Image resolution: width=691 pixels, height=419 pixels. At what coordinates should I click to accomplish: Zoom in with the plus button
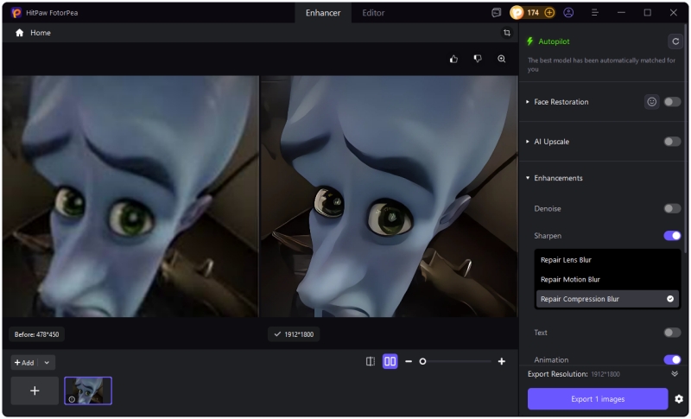pyautogui.click(x=502, y=362)
